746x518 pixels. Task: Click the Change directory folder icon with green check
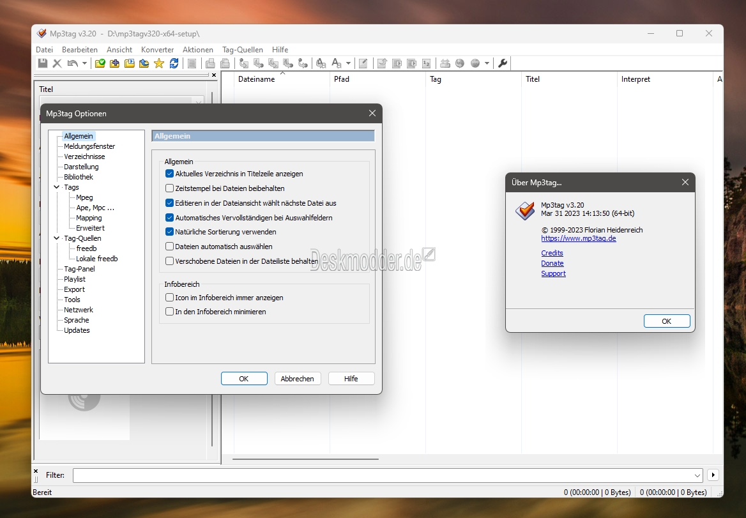[x=100, y=63]
